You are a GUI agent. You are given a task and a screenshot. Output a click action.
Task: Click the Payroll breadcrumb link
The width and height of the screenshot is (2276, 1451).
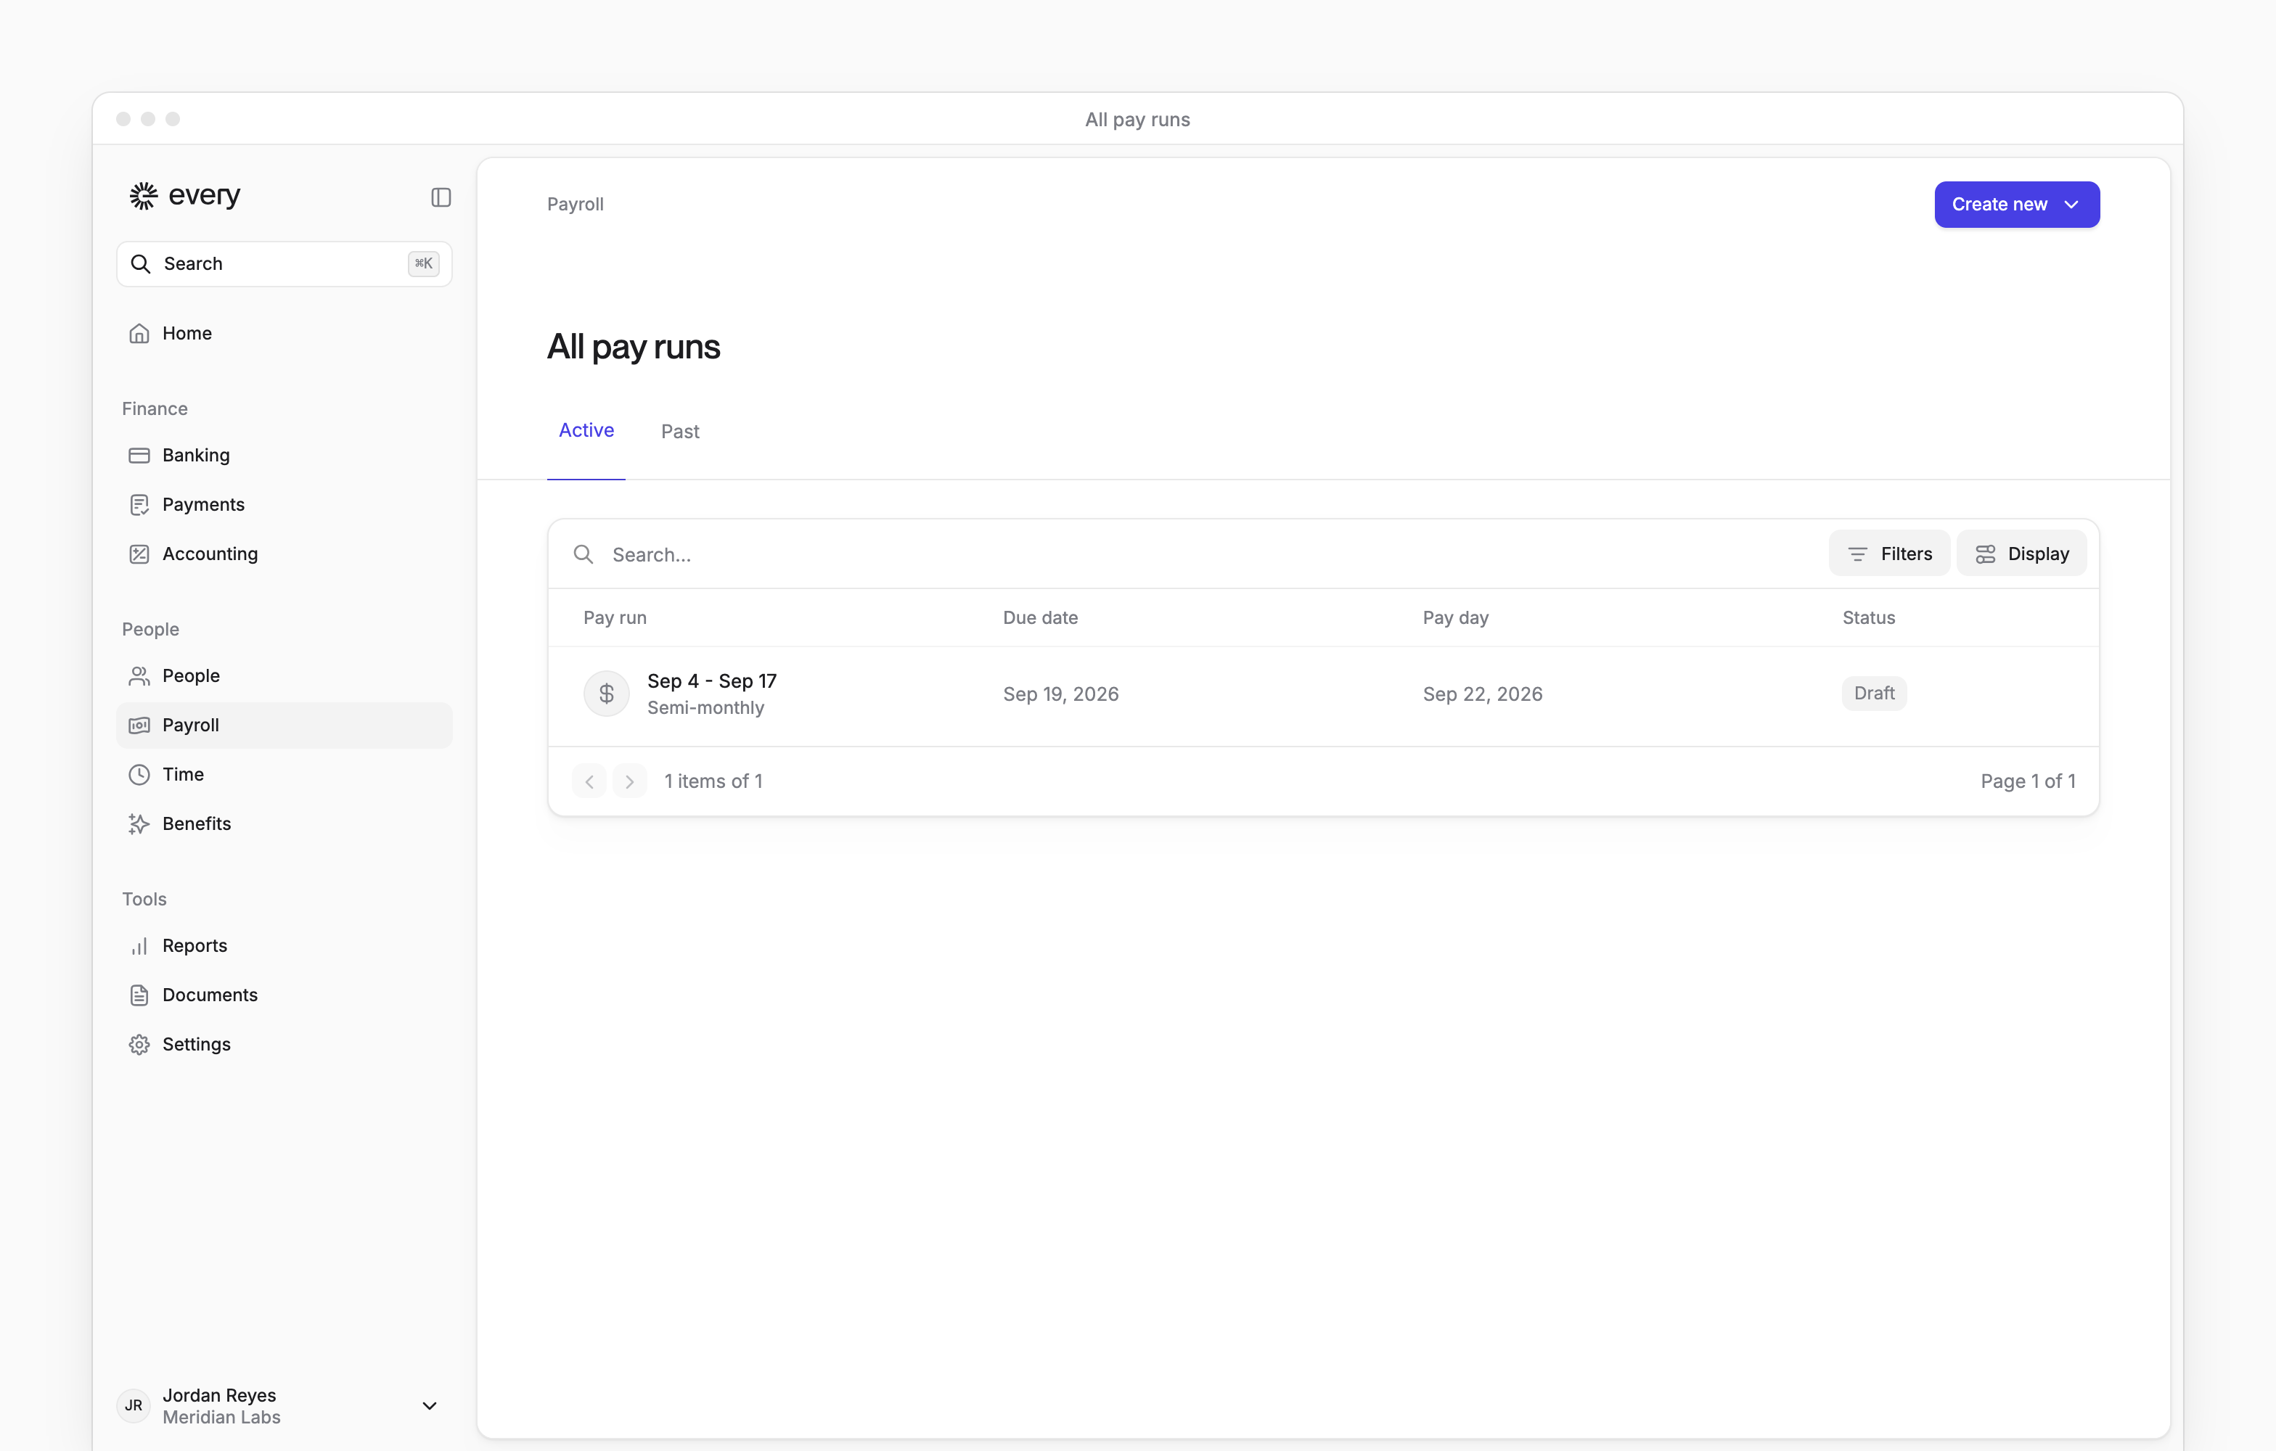(x=576, y=204)
